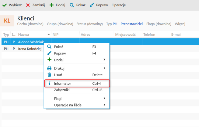The image size is (199, 127).
Task: Click the green Wybierz checkmark icon
Action: [5, 5]
